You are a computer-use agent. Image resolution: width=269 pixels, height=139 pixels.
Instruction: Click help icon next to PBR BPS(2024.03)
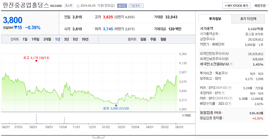(x=231, y=98)
